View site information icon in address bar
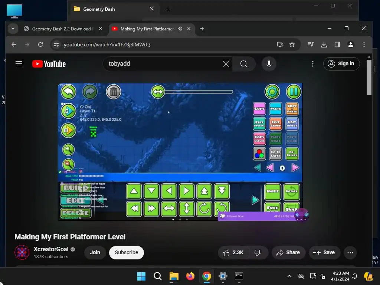The width and height of the screenshot is (380, 285). pos(56,45)
